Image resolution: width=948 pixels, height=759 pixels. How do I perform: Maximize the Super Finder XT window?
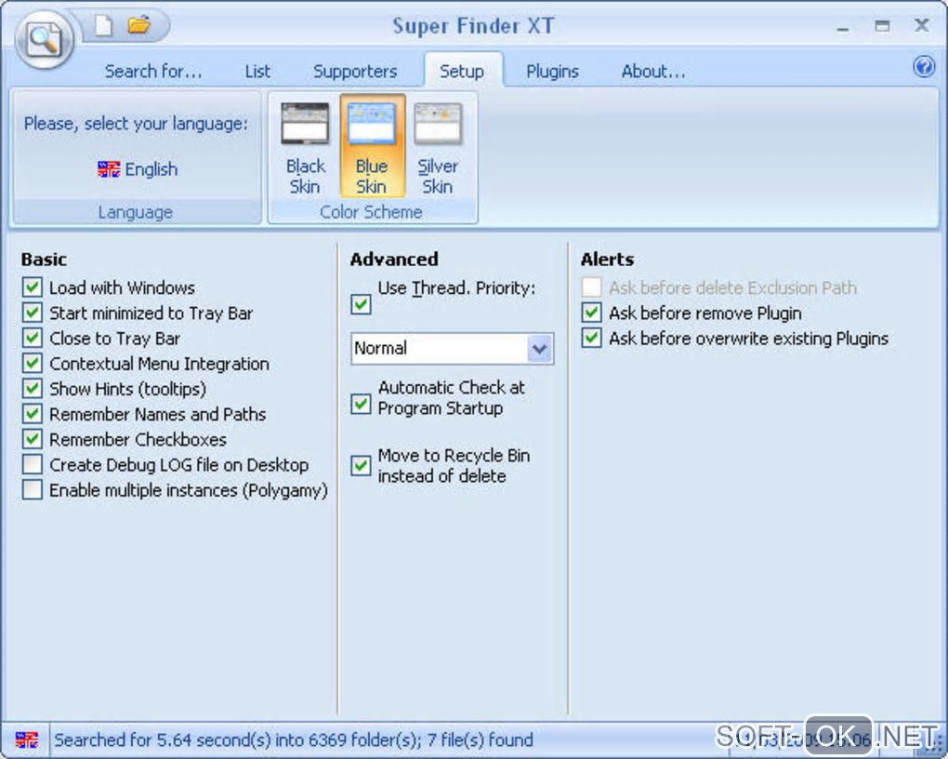pos(882,25)
